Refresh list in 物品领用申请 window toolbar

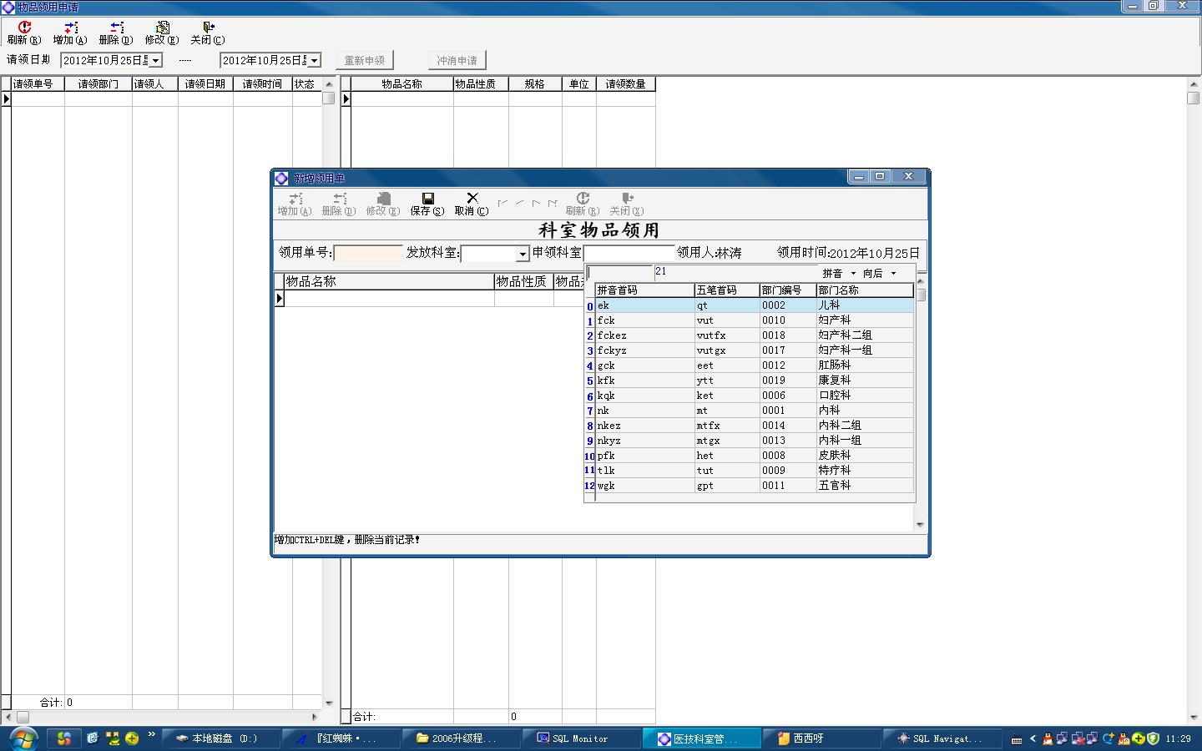(24, 33)
